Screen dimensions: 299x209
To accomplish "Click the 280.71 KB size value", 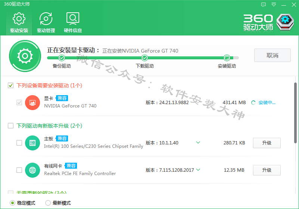I will pyautogui.click(x=234, y=143).
